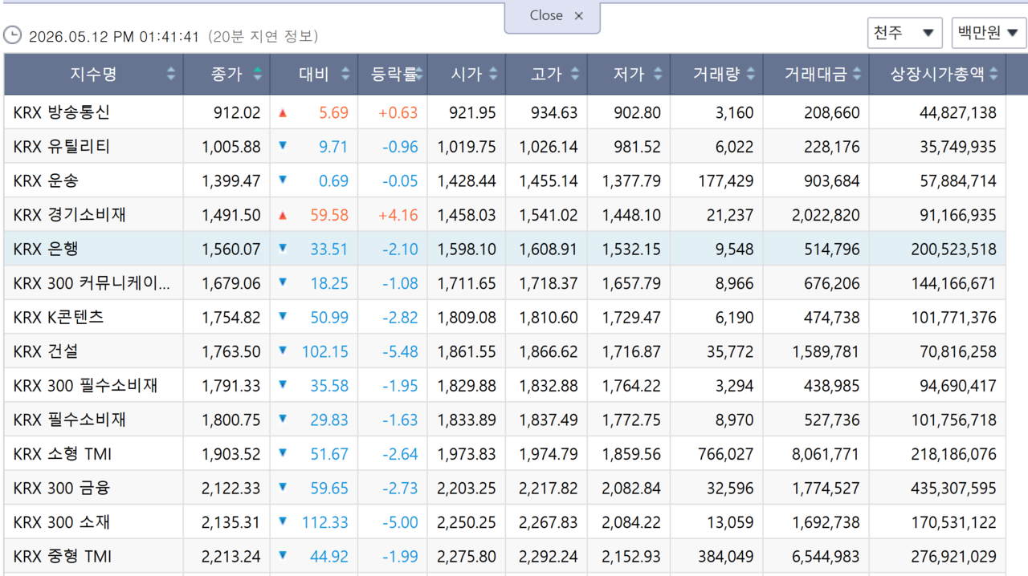The image size is (1028, 576).
Task: Click the 20분 지연 정보 notice text
Action: pyautogui.click(x=263, y=36)
